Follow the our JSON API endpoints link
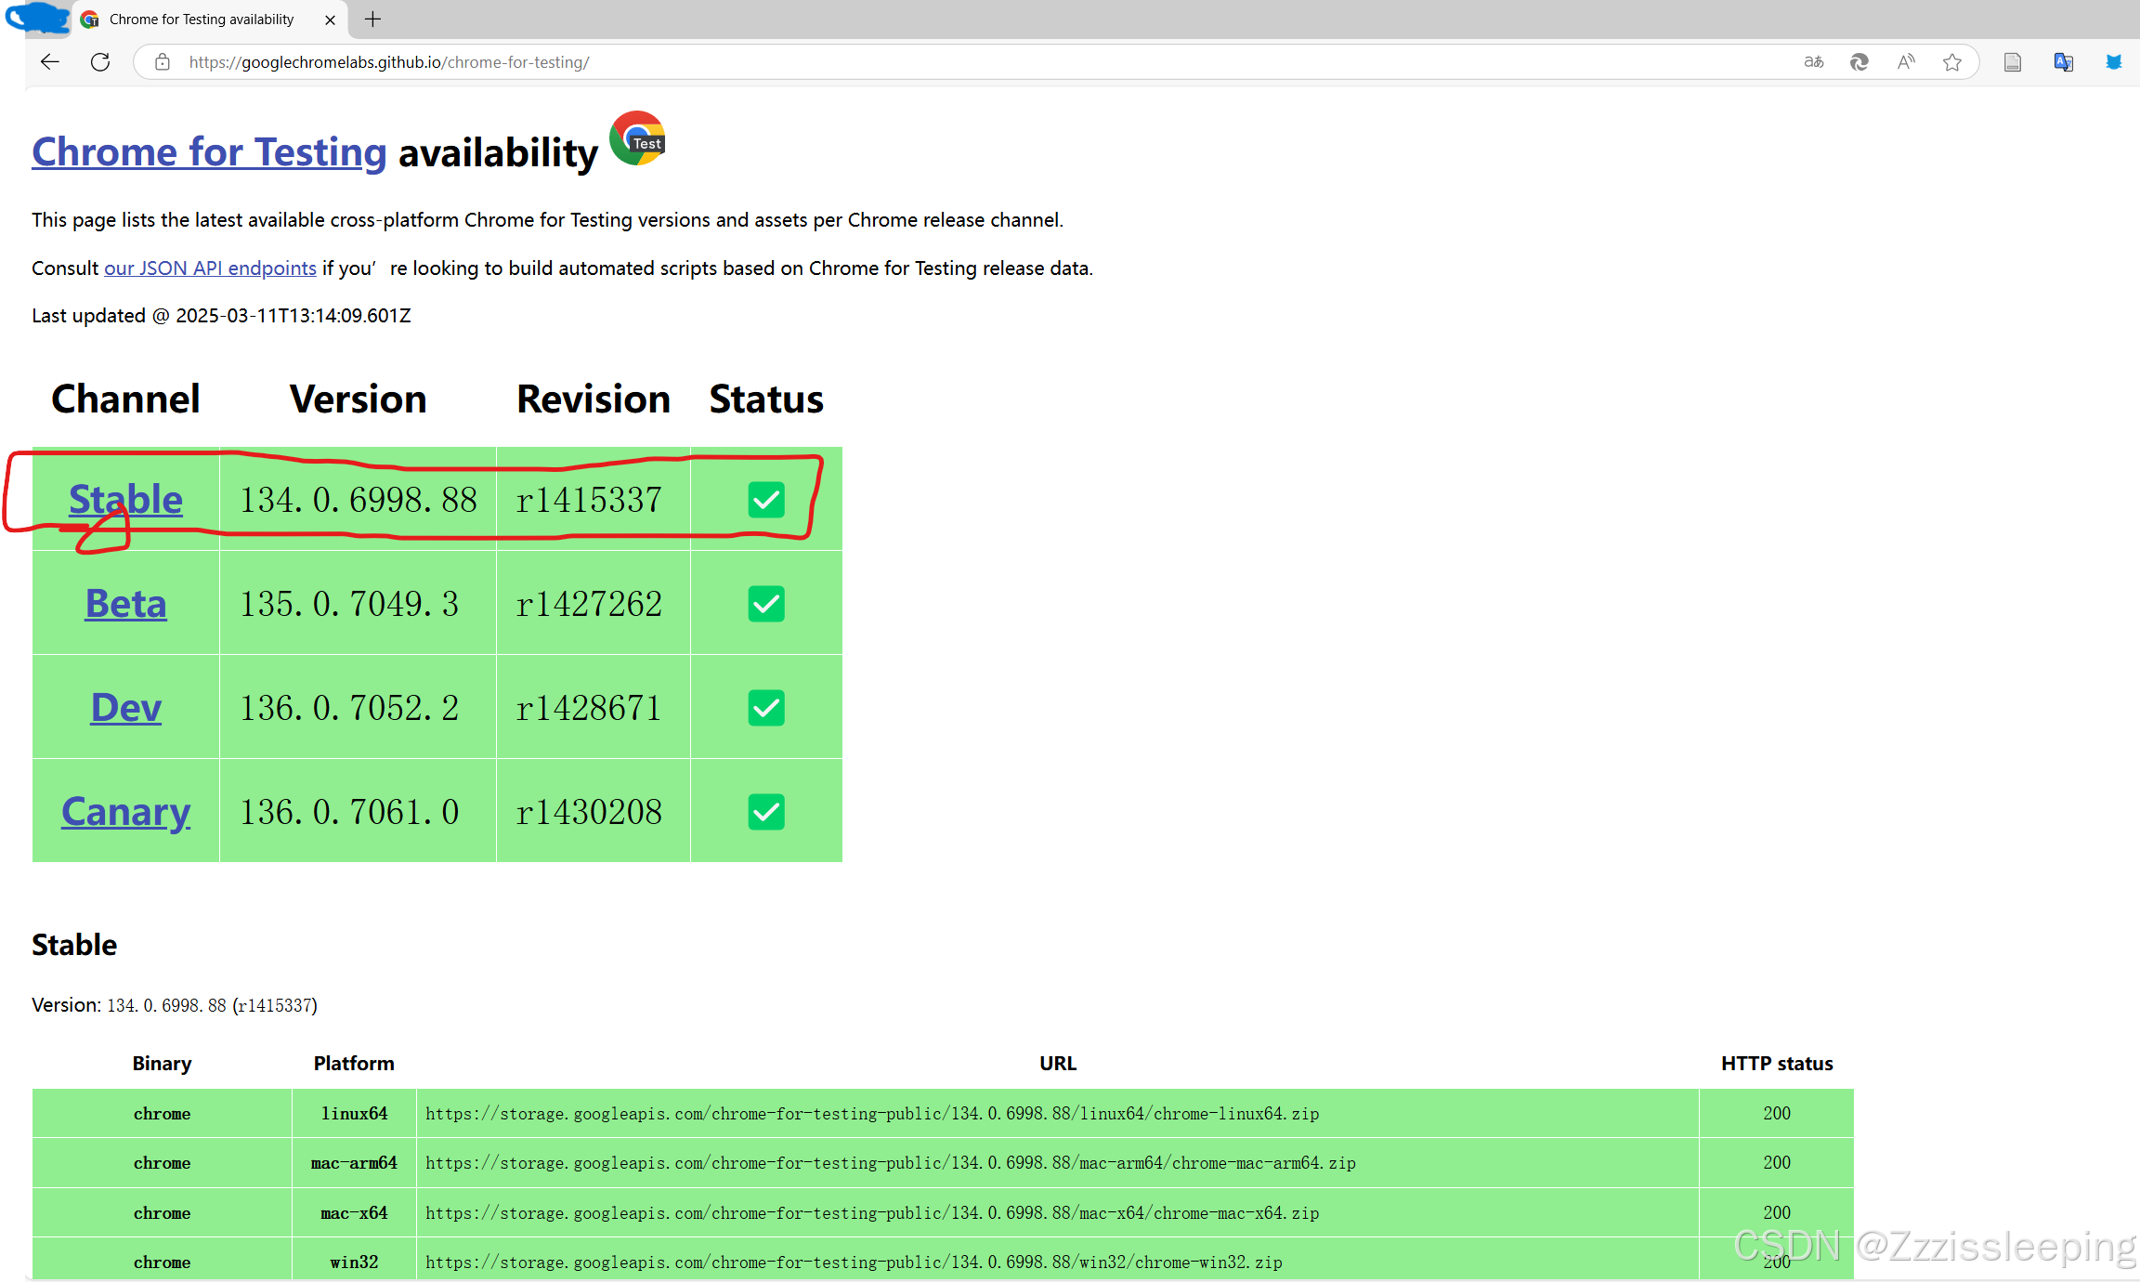Viewport: 2140px width, 1282px height. click(x=210, y=268)
